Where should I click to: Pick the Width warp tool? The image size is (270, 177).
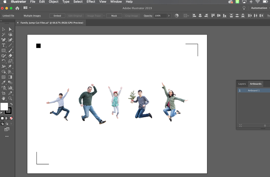tap(4, 67)
